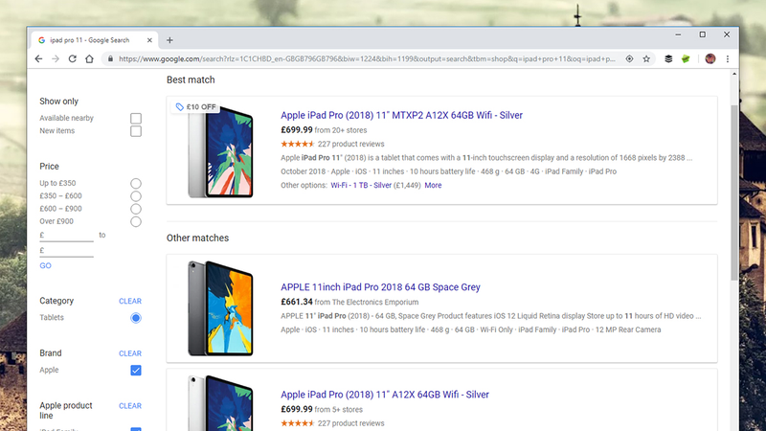Viewport: 766px width, 431px height.
Task: Click the Space Grey iPad Pro thumbnail
Action: (220, 308)
